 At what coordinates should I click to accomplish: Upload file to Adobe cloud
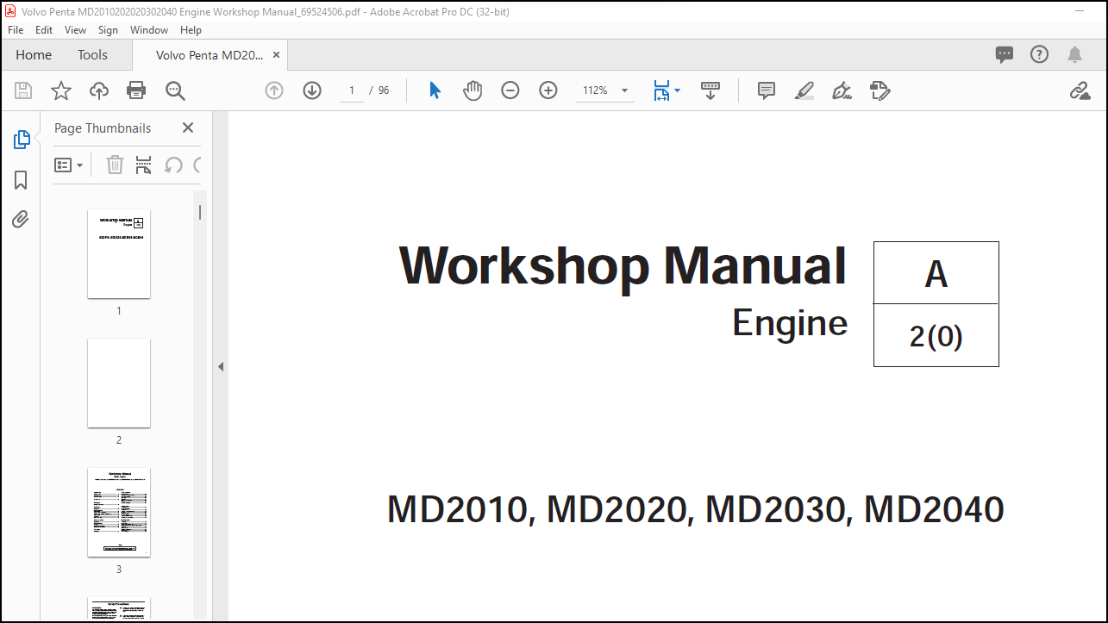tap(99, 90)
